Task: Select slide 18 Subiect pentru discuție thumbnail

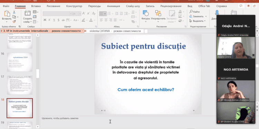Action: 20,108
